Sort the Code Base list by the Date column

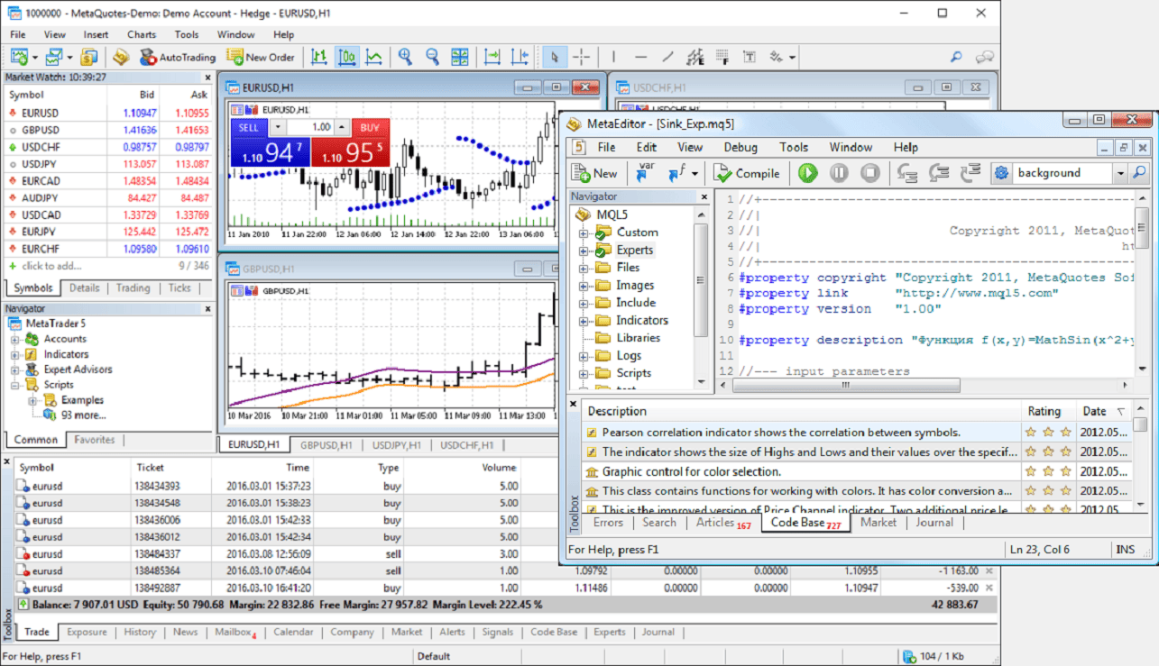click(x=1104, y=411)
